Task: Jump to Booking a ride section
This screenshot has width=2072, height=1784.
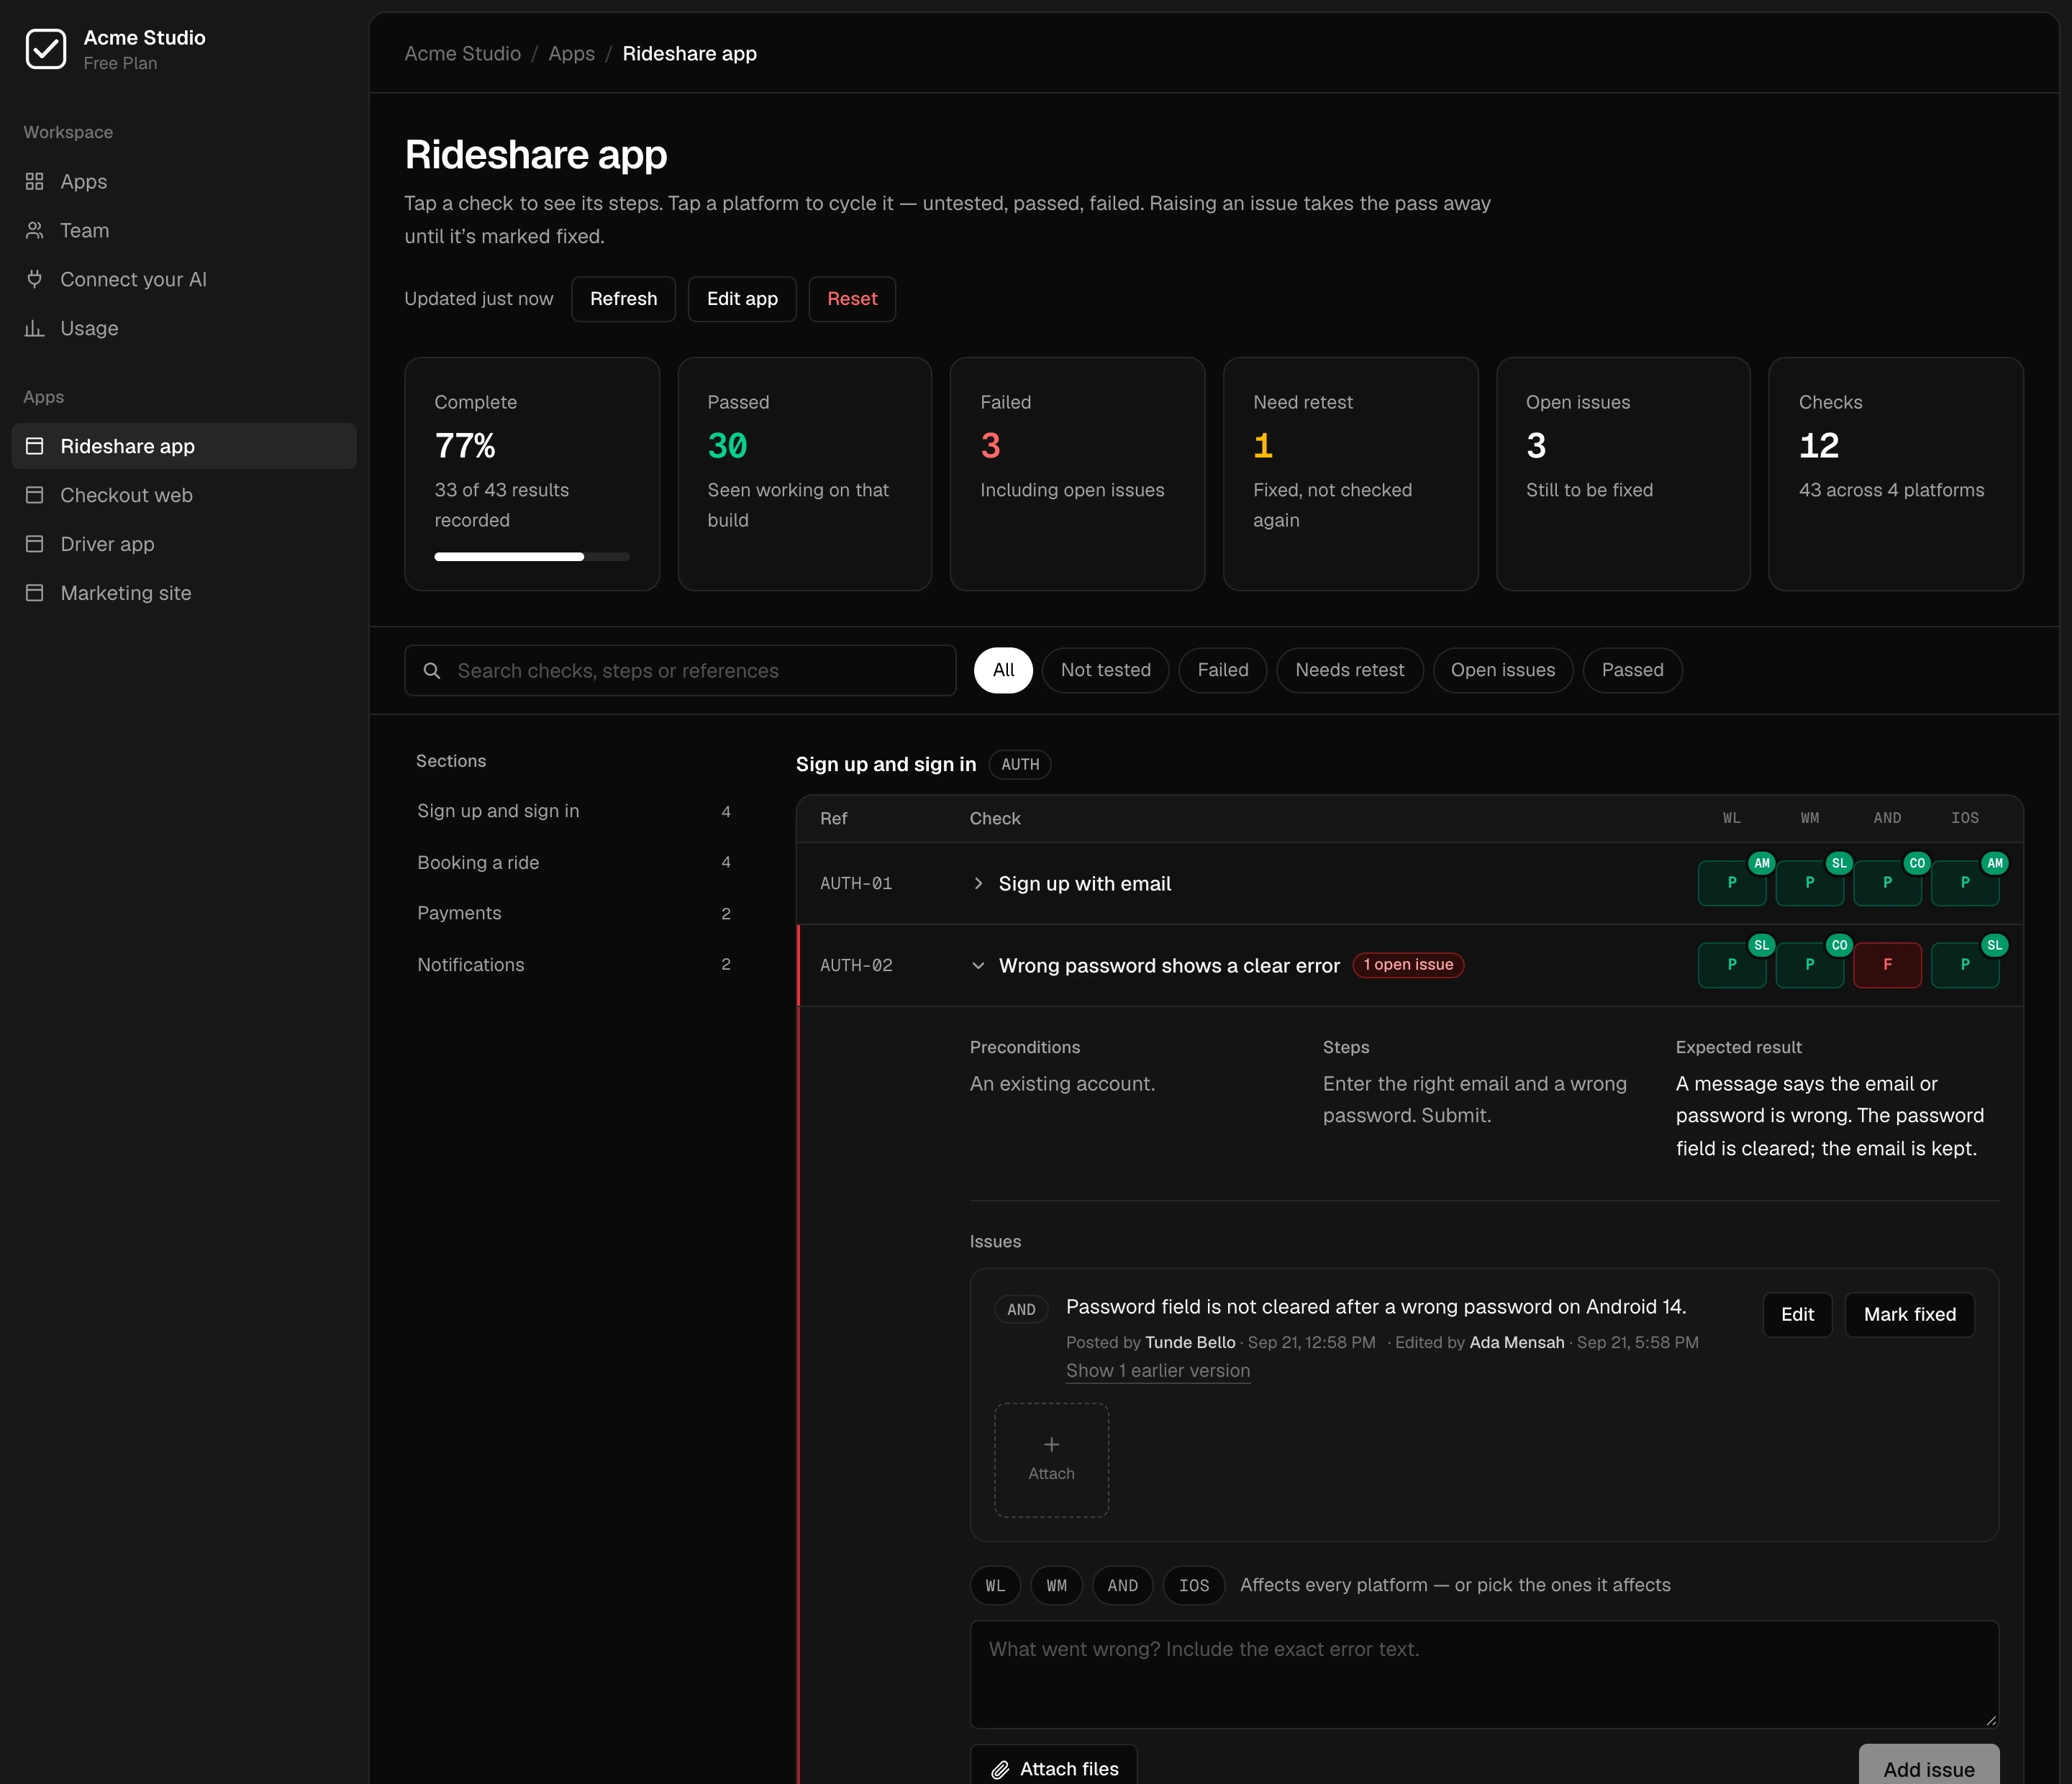Action: coord(574,862)
